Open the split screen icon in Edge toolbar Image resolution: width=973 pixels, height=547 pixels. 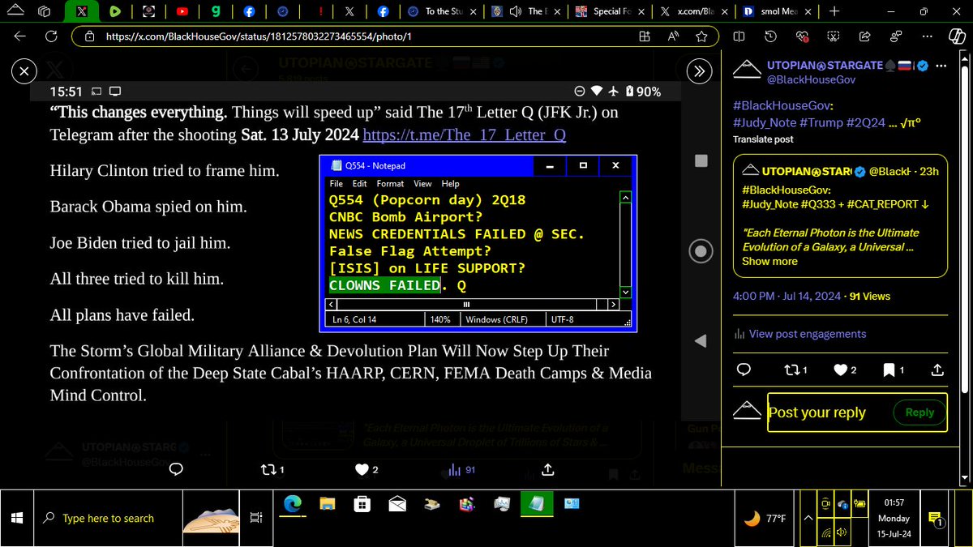click(739, 36)
